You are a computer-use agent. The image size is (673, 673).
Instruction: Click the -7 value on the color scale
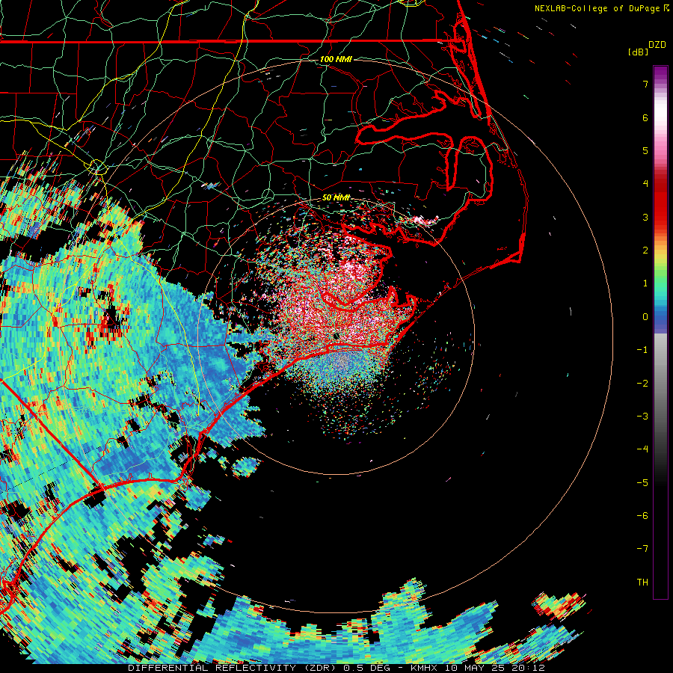(642, 549)
